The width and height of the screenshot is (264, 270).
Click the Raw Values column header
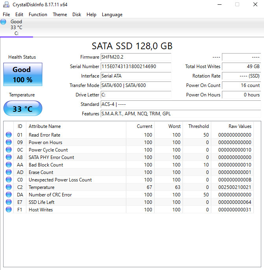(x=240, y=126)
